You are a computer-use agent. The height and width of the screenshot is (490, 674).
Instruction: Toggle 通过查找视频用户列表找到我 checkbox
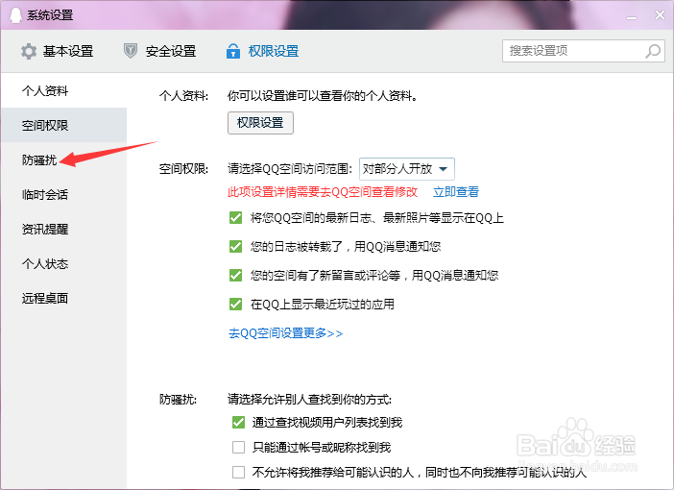[238, 423]
